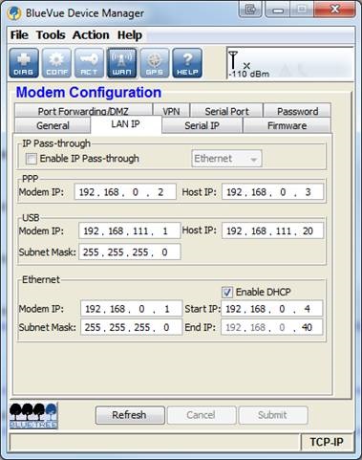The image size is (362, 460).
Task: Click the DHCP End IP field
Action: (272, 327)
